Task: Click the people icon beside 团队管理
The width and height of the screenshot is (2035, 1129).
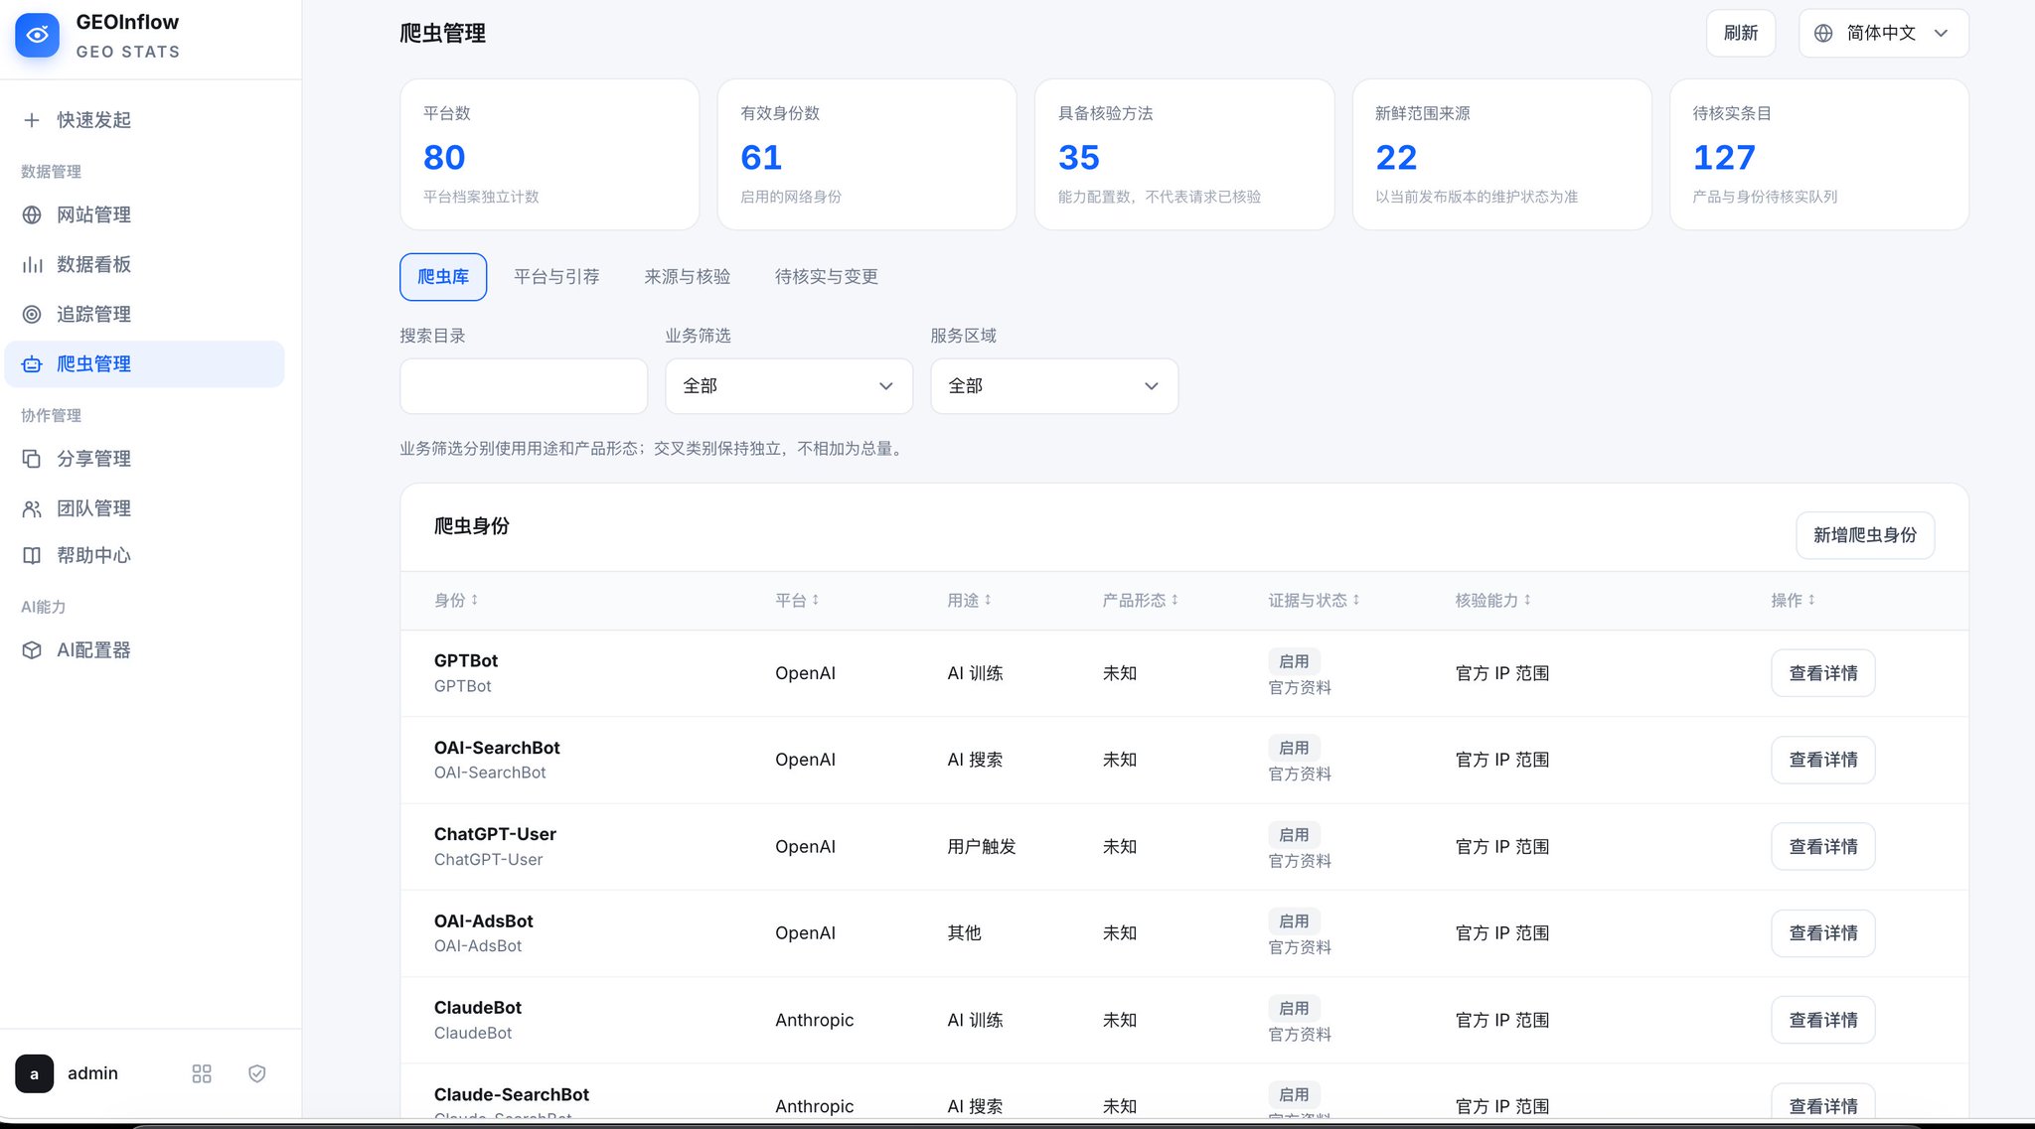Action: (x=32, y=508)
